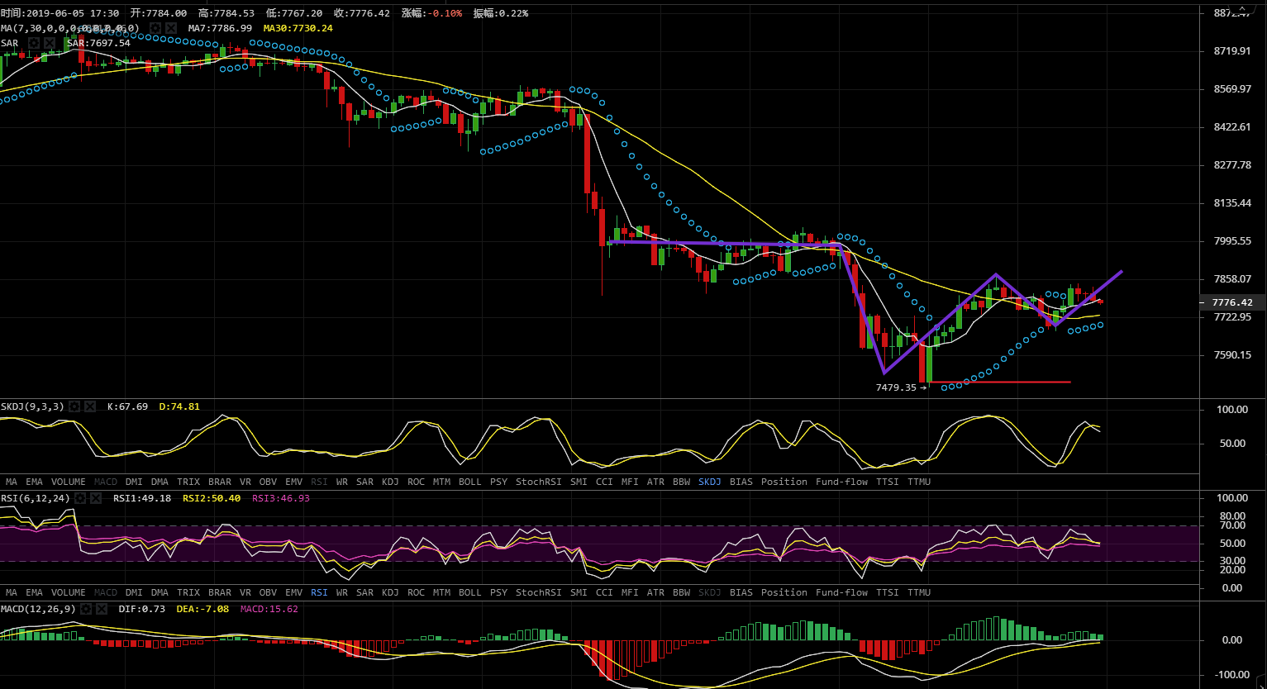1267x689 pixels.
Task: Select SMI tab in the RSI-highlighted indicator row
Action: [579, 592]
